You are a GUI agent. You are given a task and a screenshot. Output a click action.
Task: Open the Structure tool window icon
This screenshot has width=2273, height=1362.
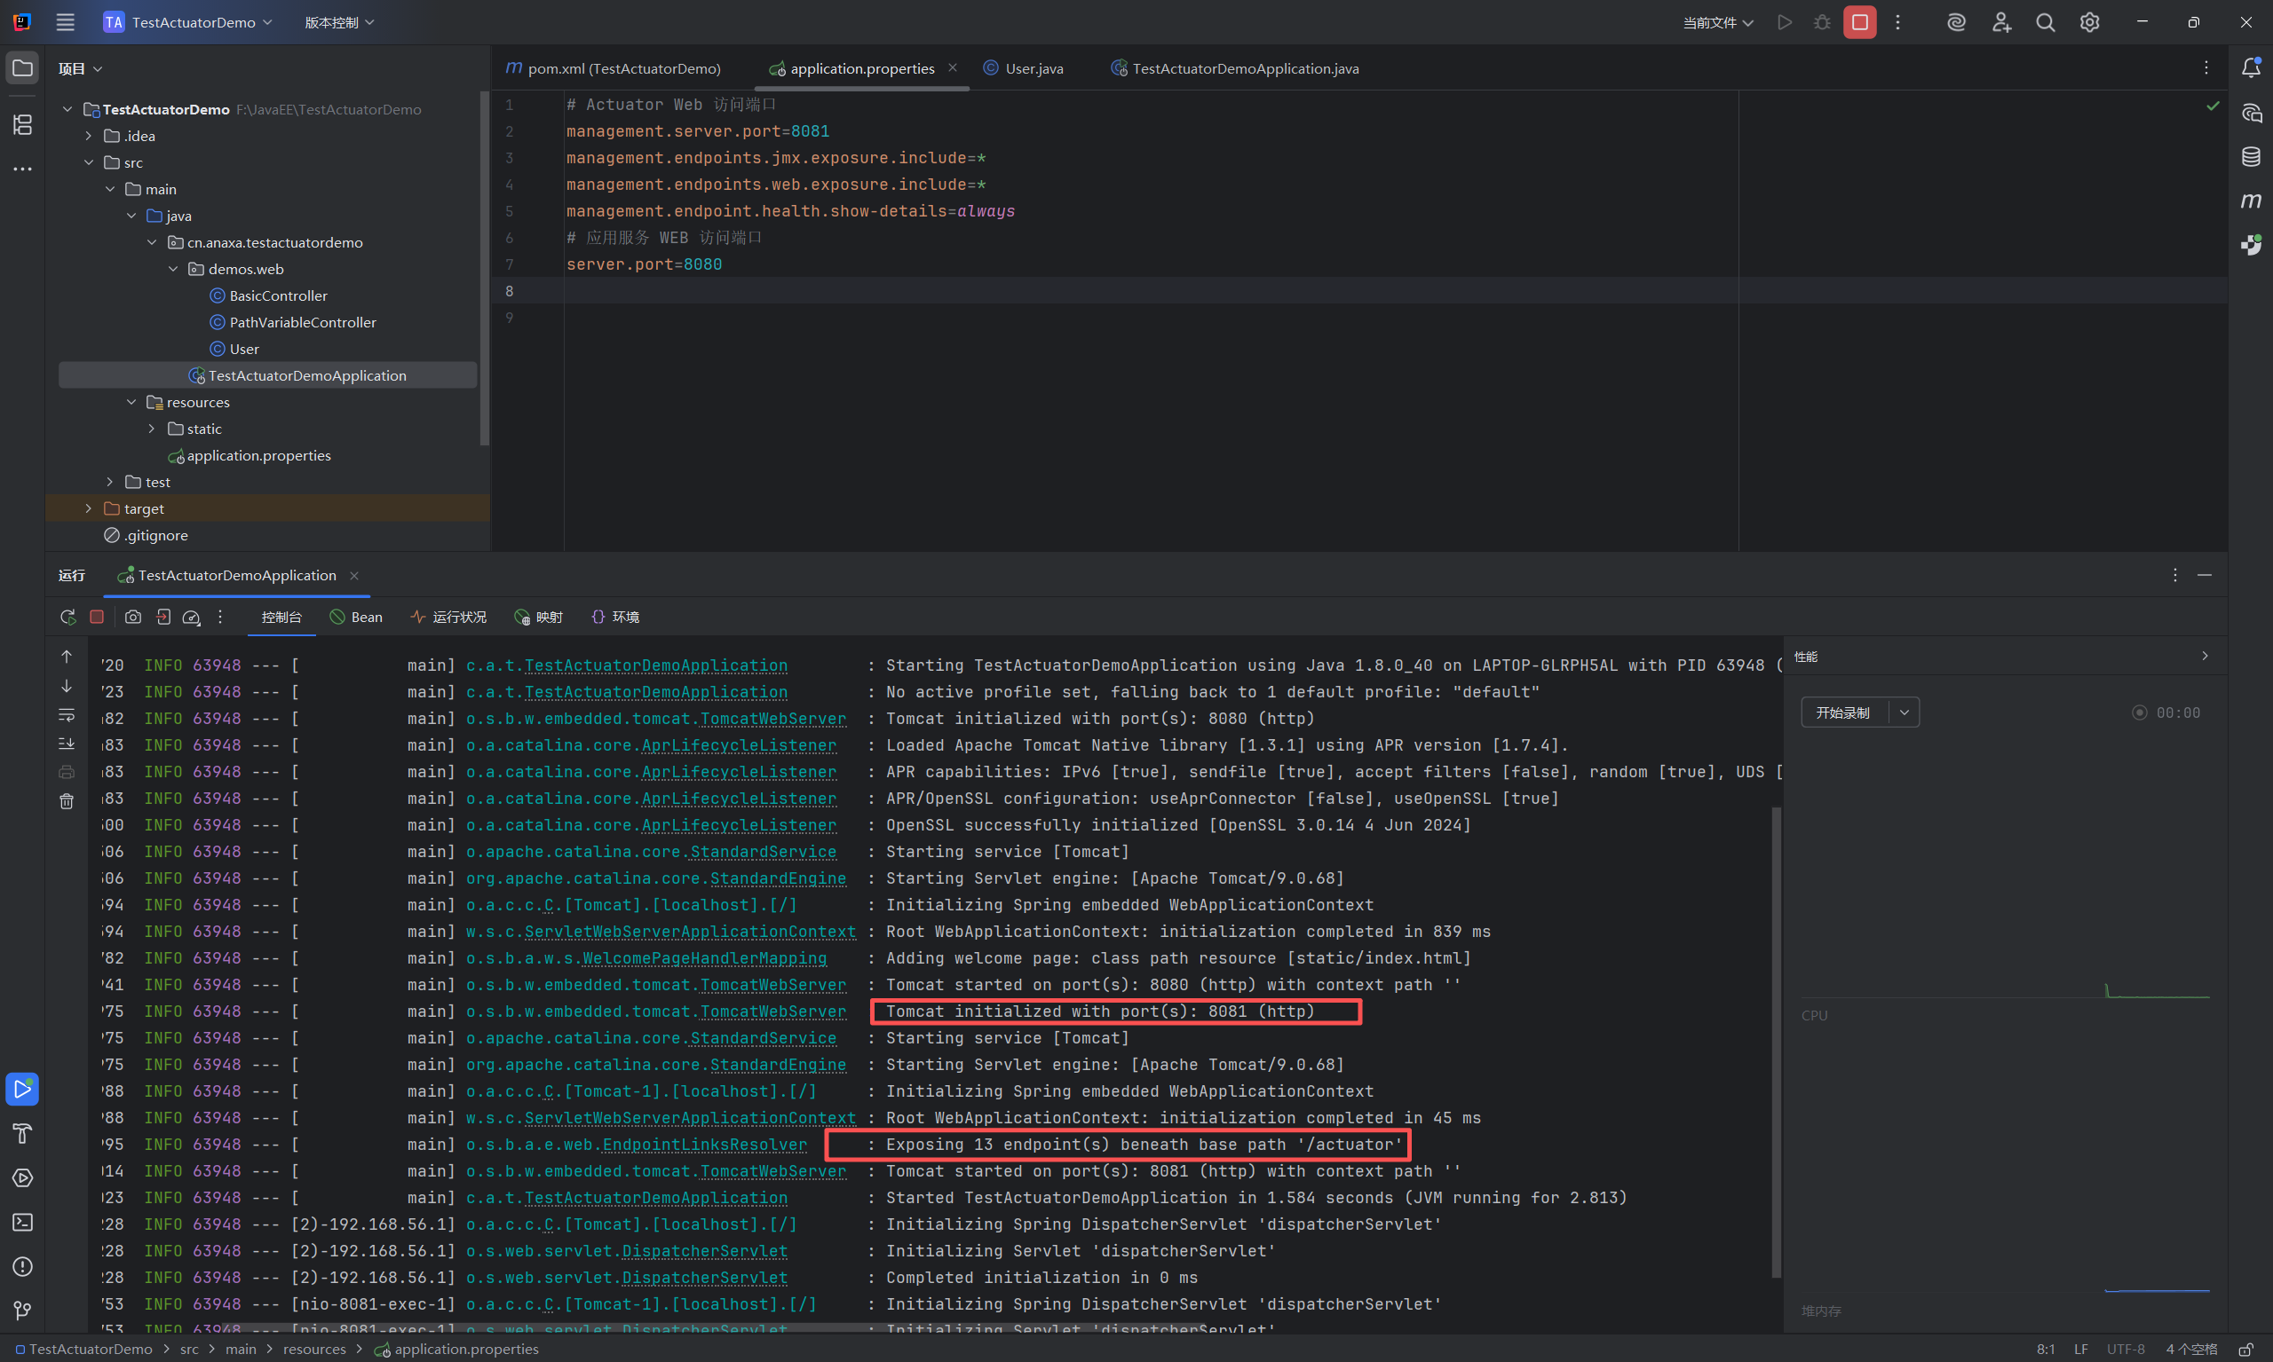point(22,124)
